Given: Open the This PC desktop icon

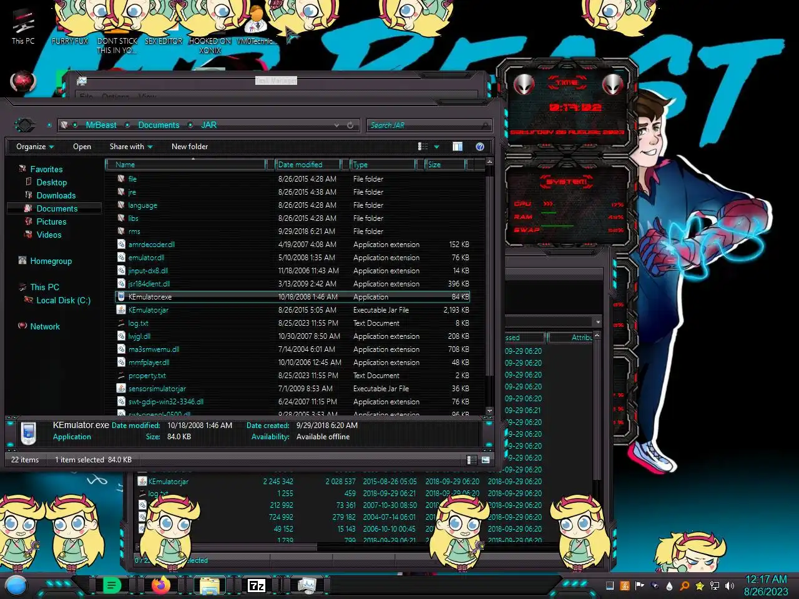Looking at the screenshot, I should (x=23, y=26).
